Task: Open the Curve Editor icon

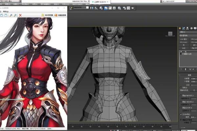Action: [110, 8]
